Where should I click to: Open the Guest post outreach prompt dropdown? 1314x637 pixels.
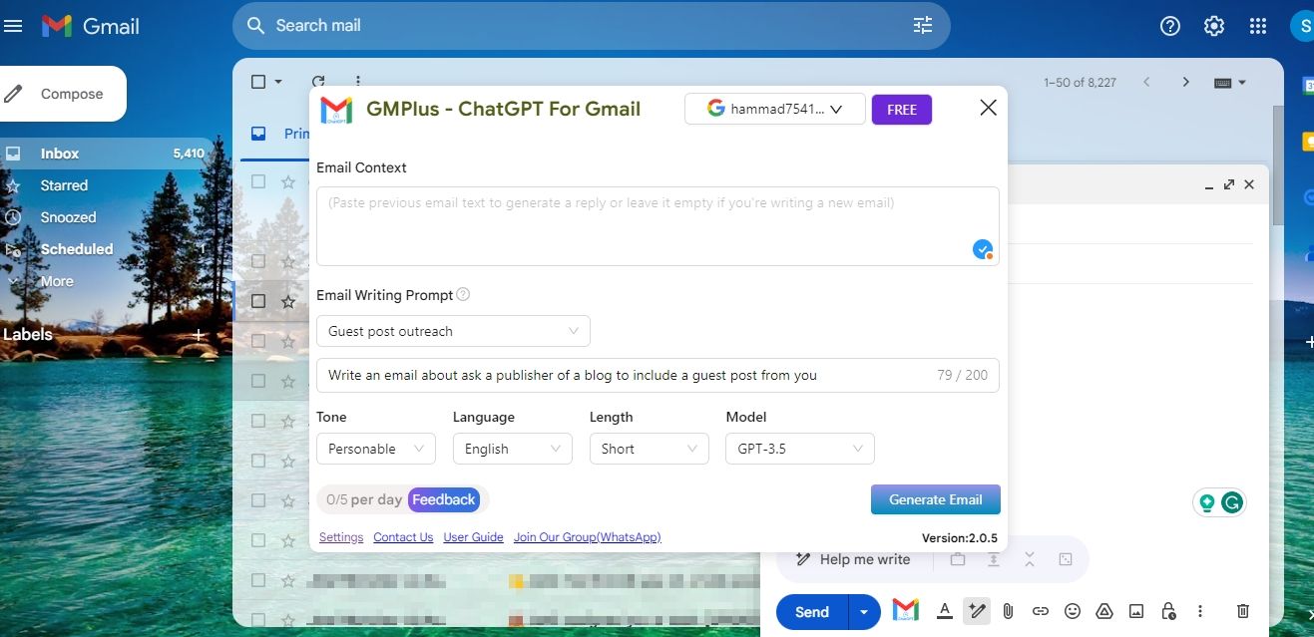point(453,331)
